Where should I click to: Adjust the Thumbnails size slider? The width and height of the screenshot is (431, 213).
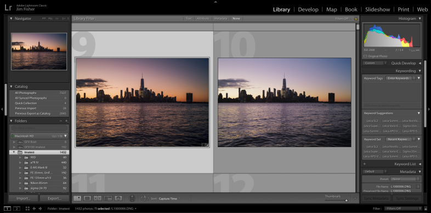347,200
